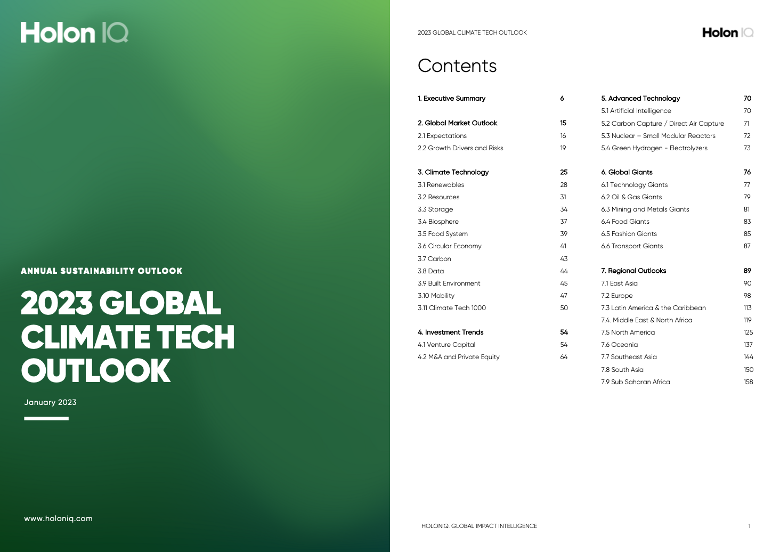Screen dimensions: 780x552
Task: Open the Executive Summary chapter
Action: (452, 98)
